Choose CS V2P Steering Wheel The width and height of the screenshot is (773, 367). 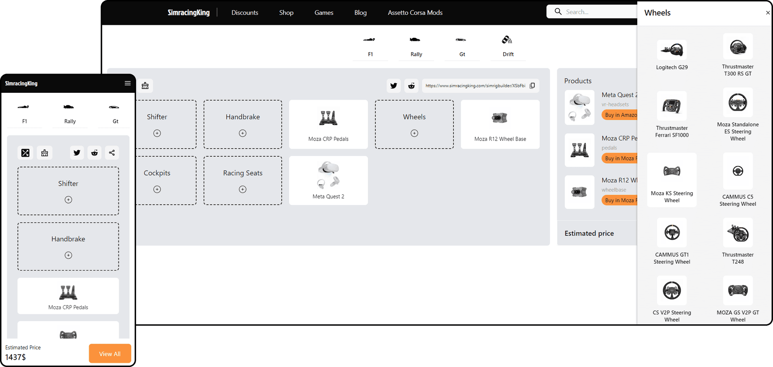tap(672, 299)
